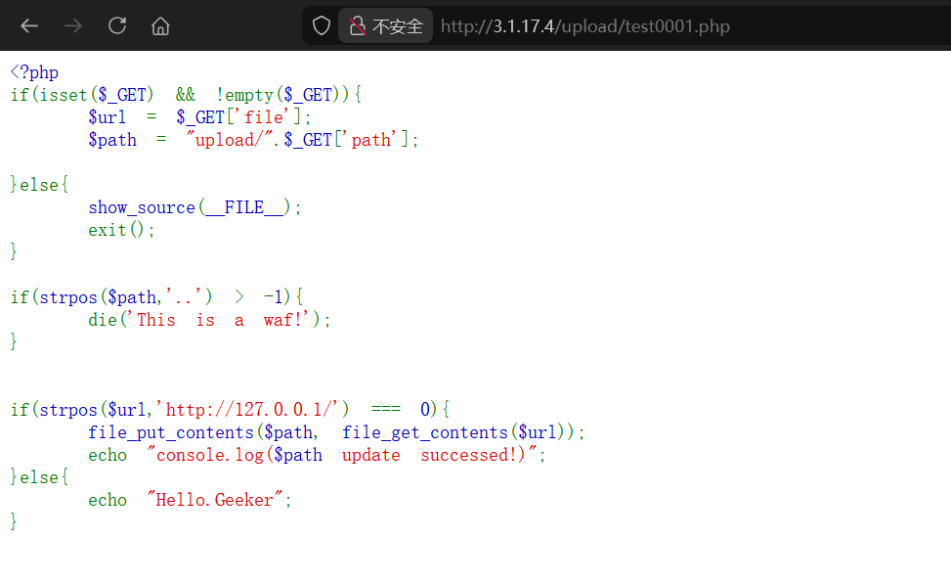Open the browser home page

pos(160,26)
